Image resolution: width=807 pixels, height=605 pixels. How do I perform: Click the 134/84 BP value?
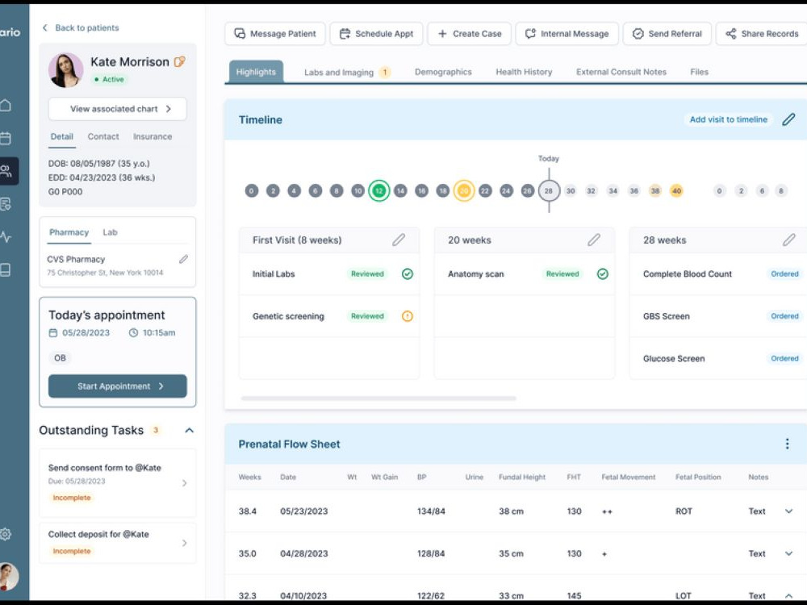pos(431,511)
